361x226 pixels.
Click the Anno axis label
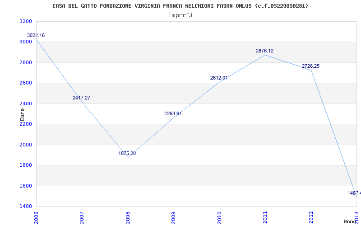pos(350,221)
